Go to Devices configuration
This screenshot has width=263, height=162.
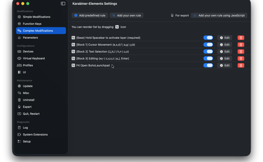[x=41, y=51]
